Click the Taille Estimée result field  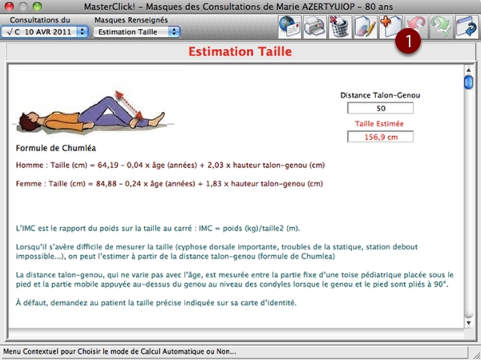coord(380,137)
